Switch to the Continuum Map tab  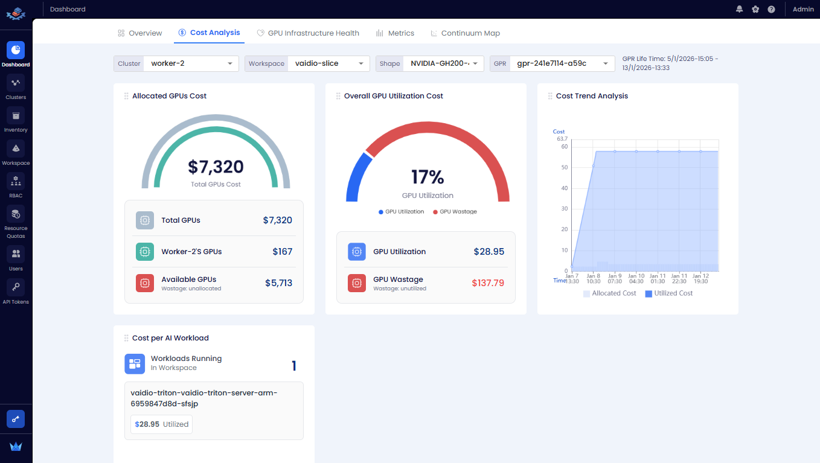click(465, 33)
